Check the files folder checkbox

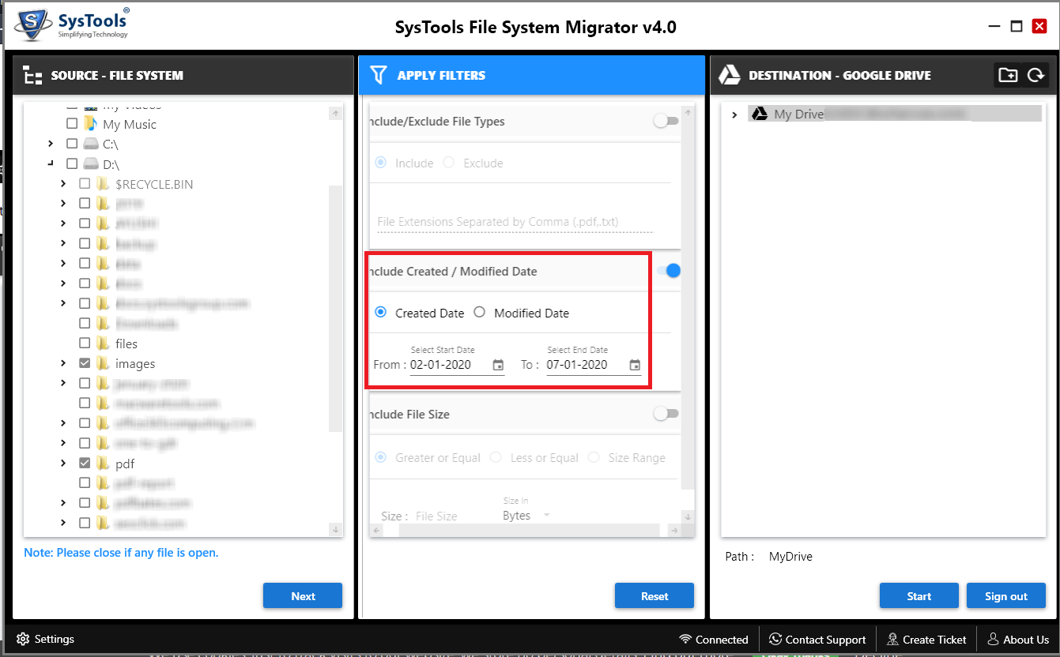pyautogui.click(x=85, y=344)
